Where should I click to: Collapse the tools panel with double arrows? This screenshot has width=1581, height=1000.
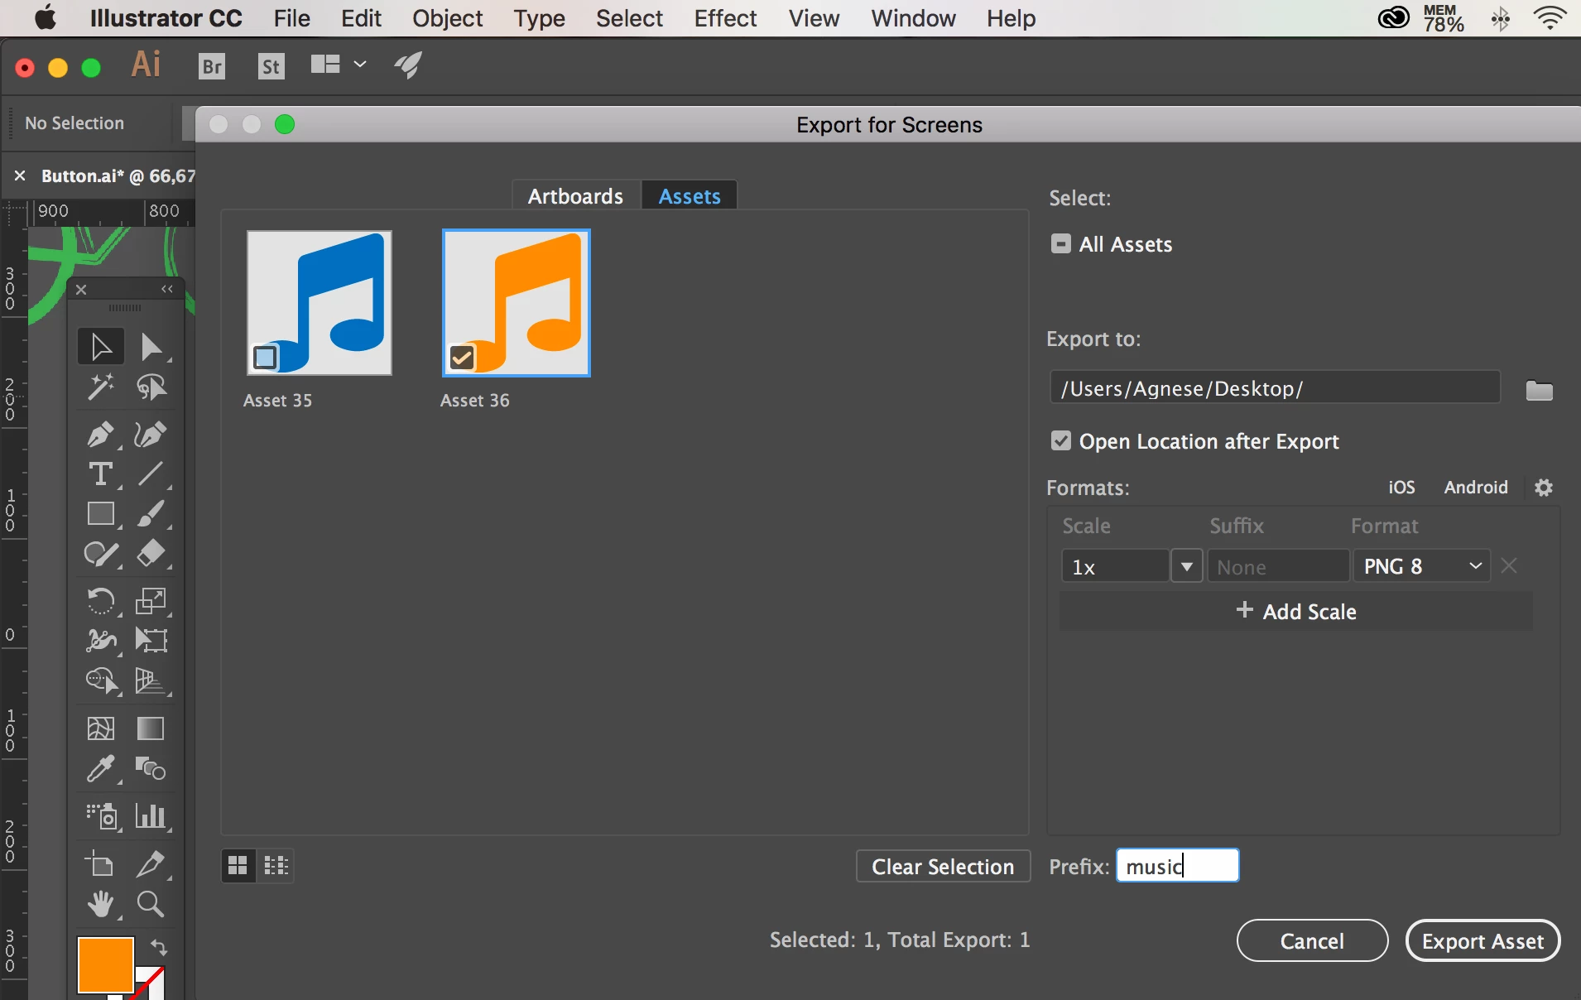point(167,289)
